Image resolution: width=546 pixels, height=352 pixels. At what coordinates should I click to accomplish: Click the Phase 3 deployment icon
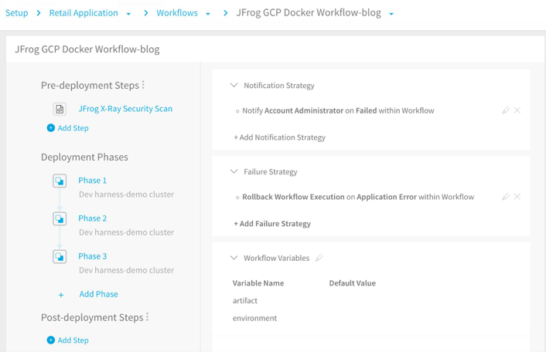coord(60,256)
